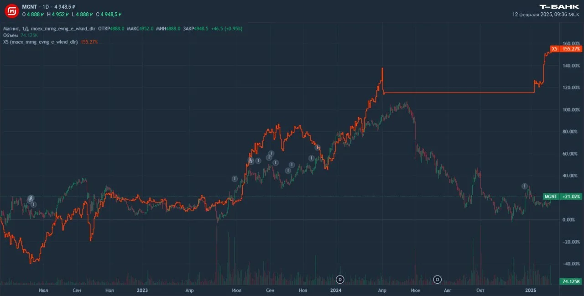The height and width of the screenshot is (296, 584).
Task: Click the timestamp 12 февраля 2025, 09:36 МСК
Action: click(546, 15)
